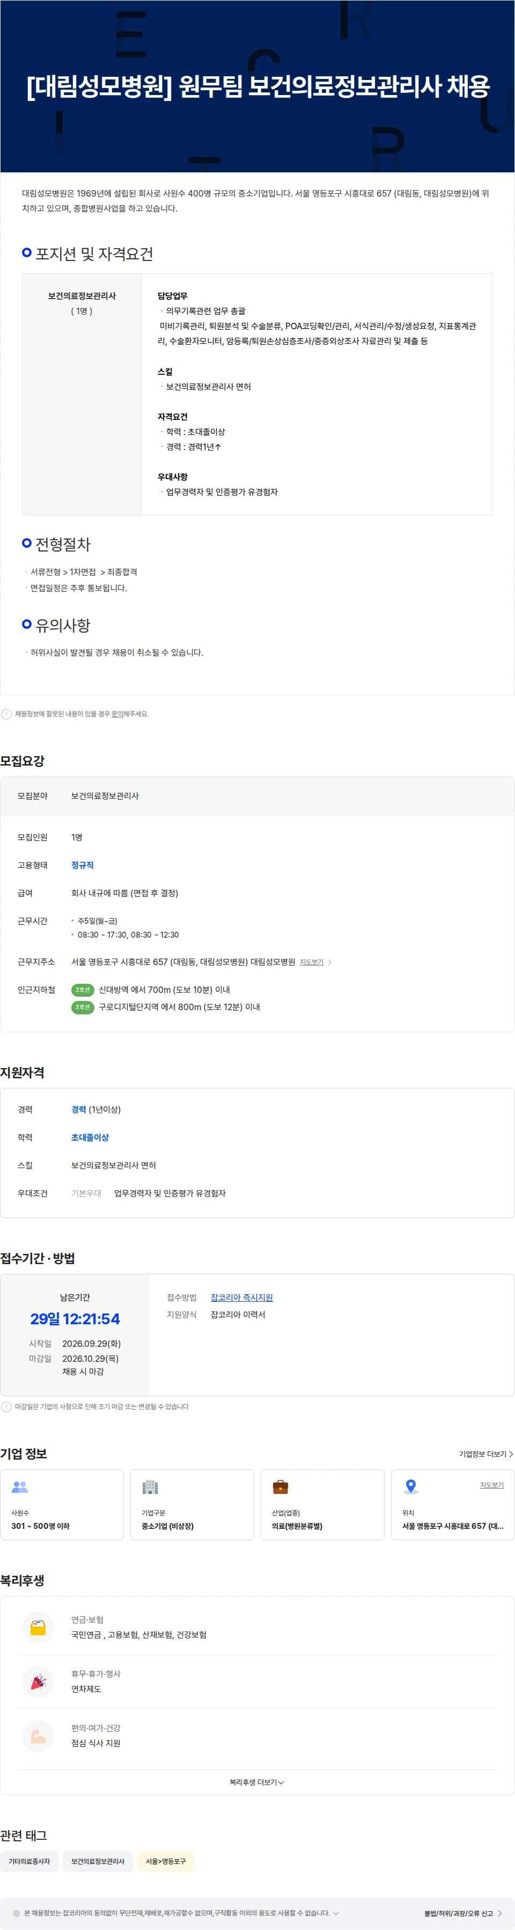
Task: Click the 사원수 301 ~ 500명 이하 card
Action: tap(62, 1505)
